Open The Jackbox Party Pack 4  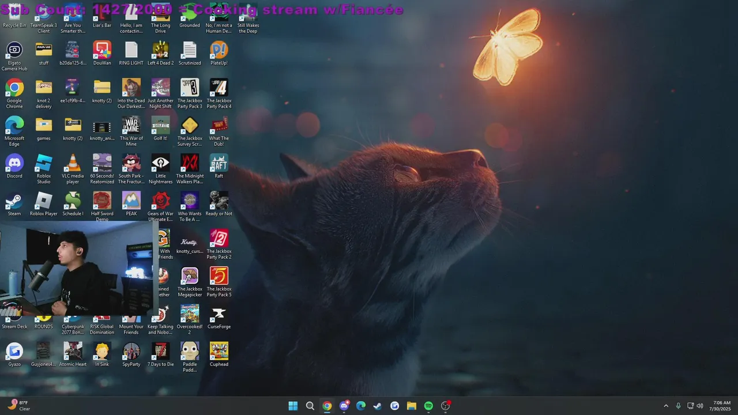[x=219, y=94]
